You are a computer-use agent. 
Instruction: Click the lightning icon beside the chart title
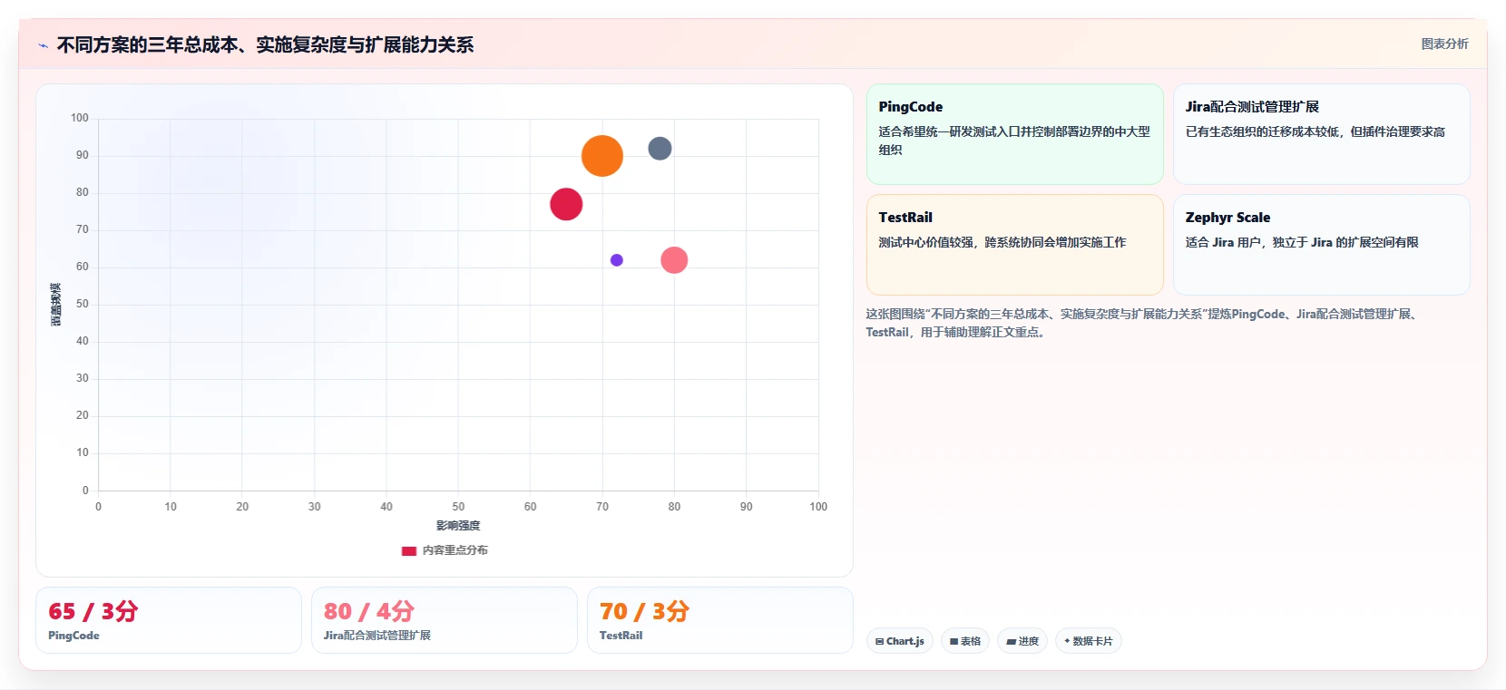point(43,45)
